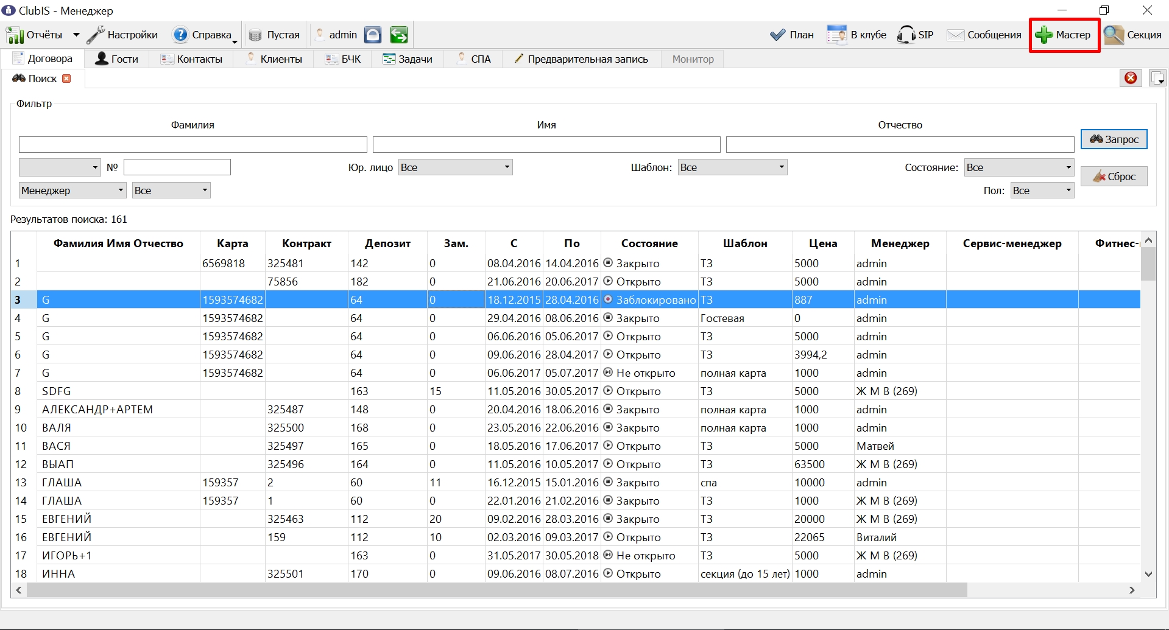Open the Секция search tool
Viewport: 1169px width, 630px height.
1133,35
